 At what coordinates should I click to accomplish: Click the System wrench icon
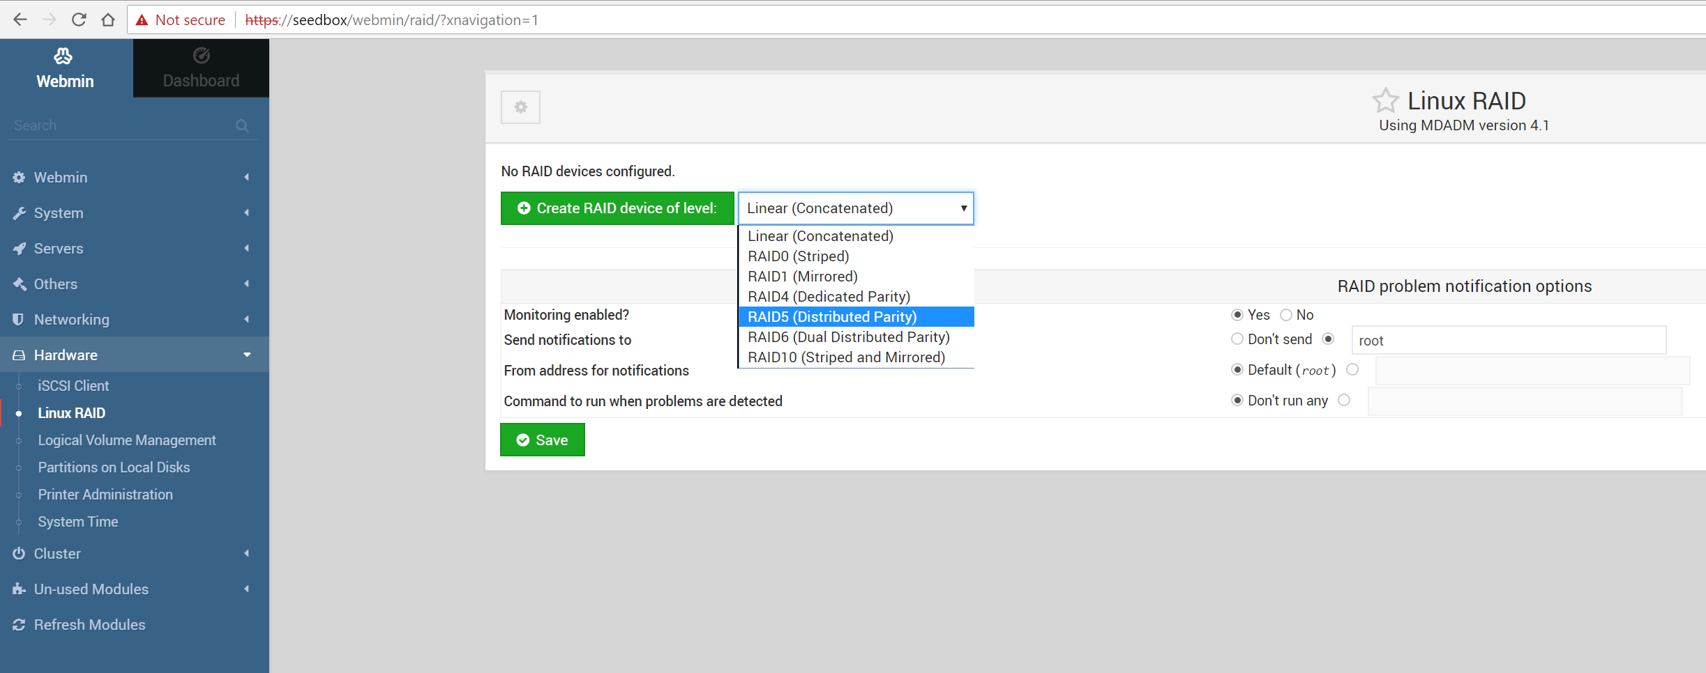point(19,212)
